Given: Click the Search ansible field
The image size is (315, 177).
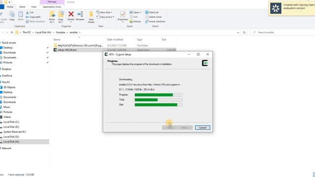Looking at the screenshot, I should 283,32.
